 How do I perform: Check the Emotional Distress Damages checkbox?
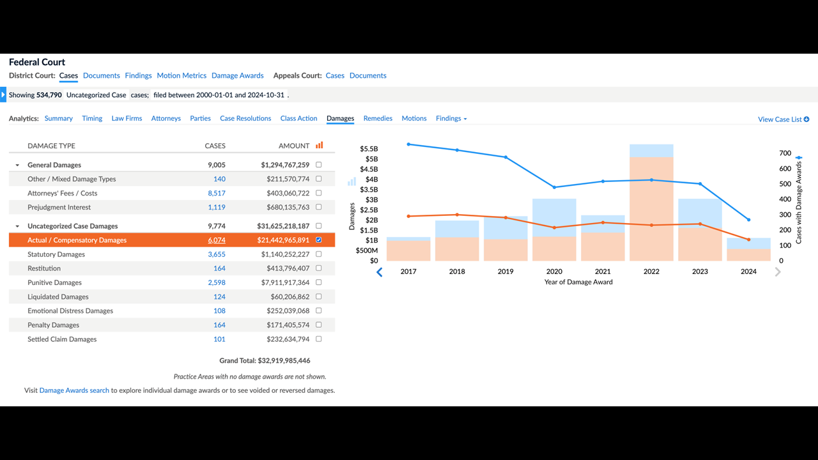pyautogui.click(x=319, y=310)
